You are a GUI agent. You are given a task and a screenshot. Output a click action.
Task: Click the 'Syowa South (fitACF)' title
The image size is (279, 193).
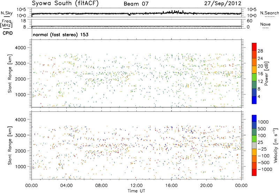[65, 3]
